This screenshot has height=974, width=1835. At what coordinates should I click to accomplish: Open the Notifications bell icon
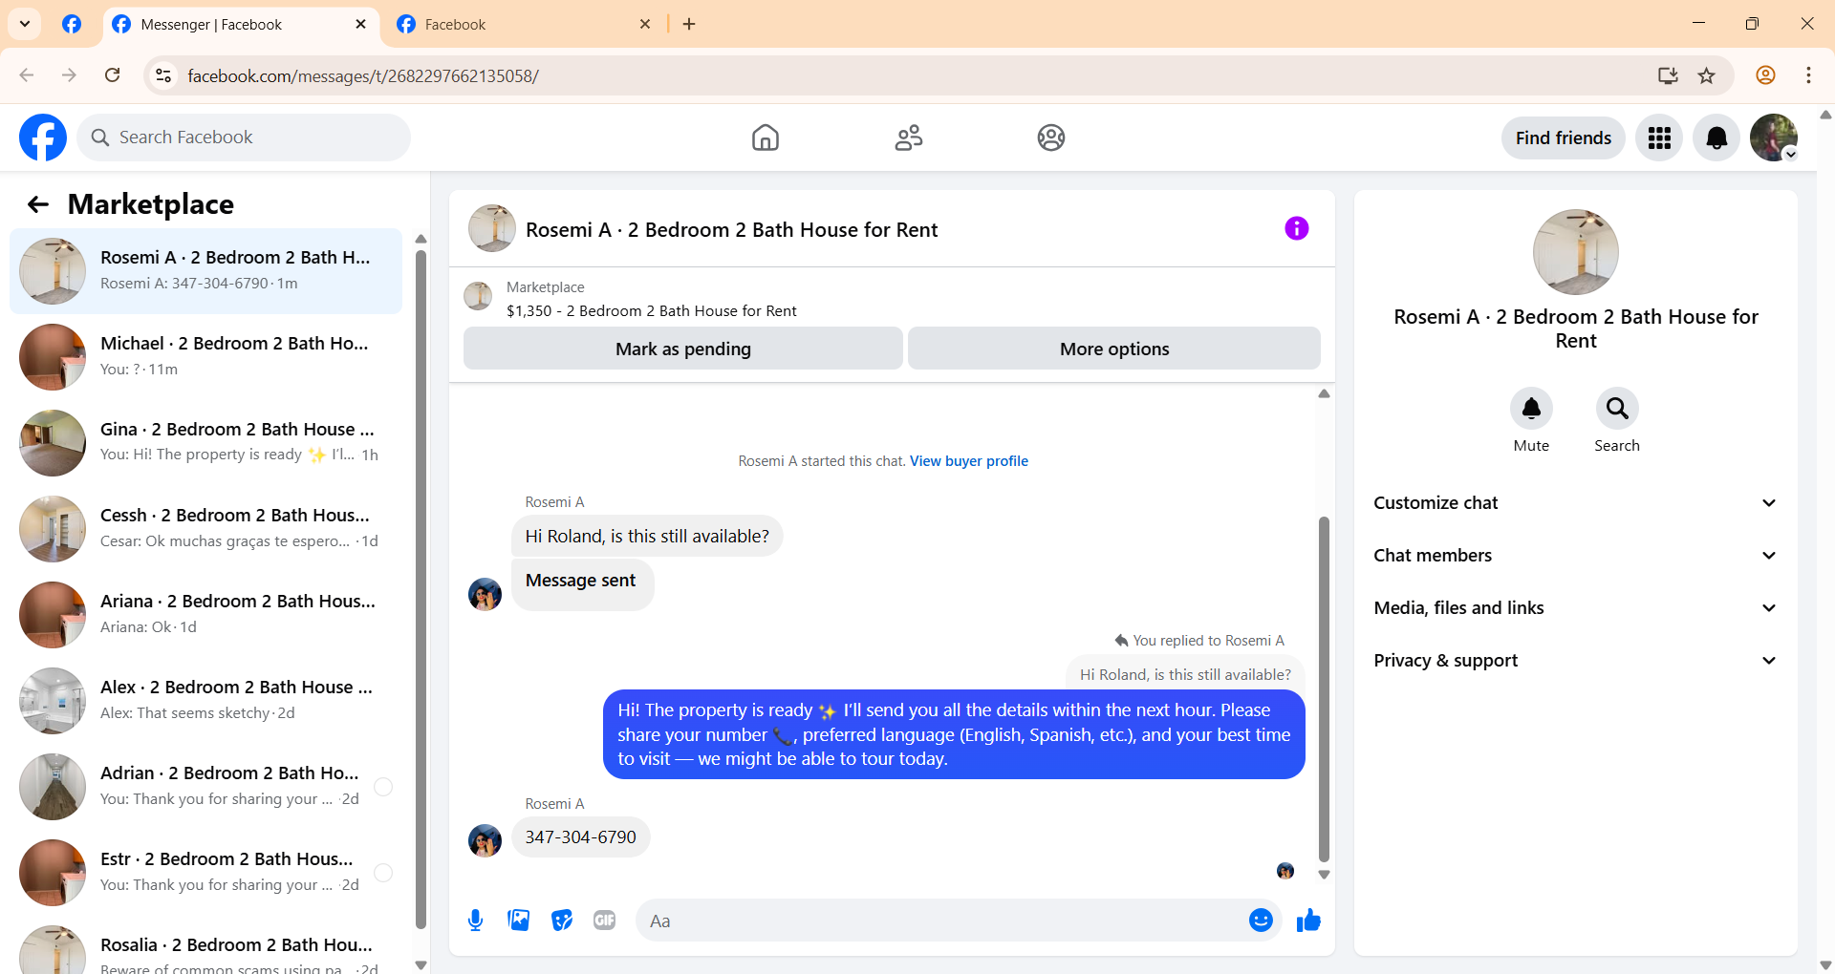tap(1716, 138)
